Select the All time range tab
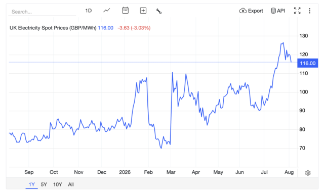Viewport: 324px width, 195px height. tap(71, 184)
